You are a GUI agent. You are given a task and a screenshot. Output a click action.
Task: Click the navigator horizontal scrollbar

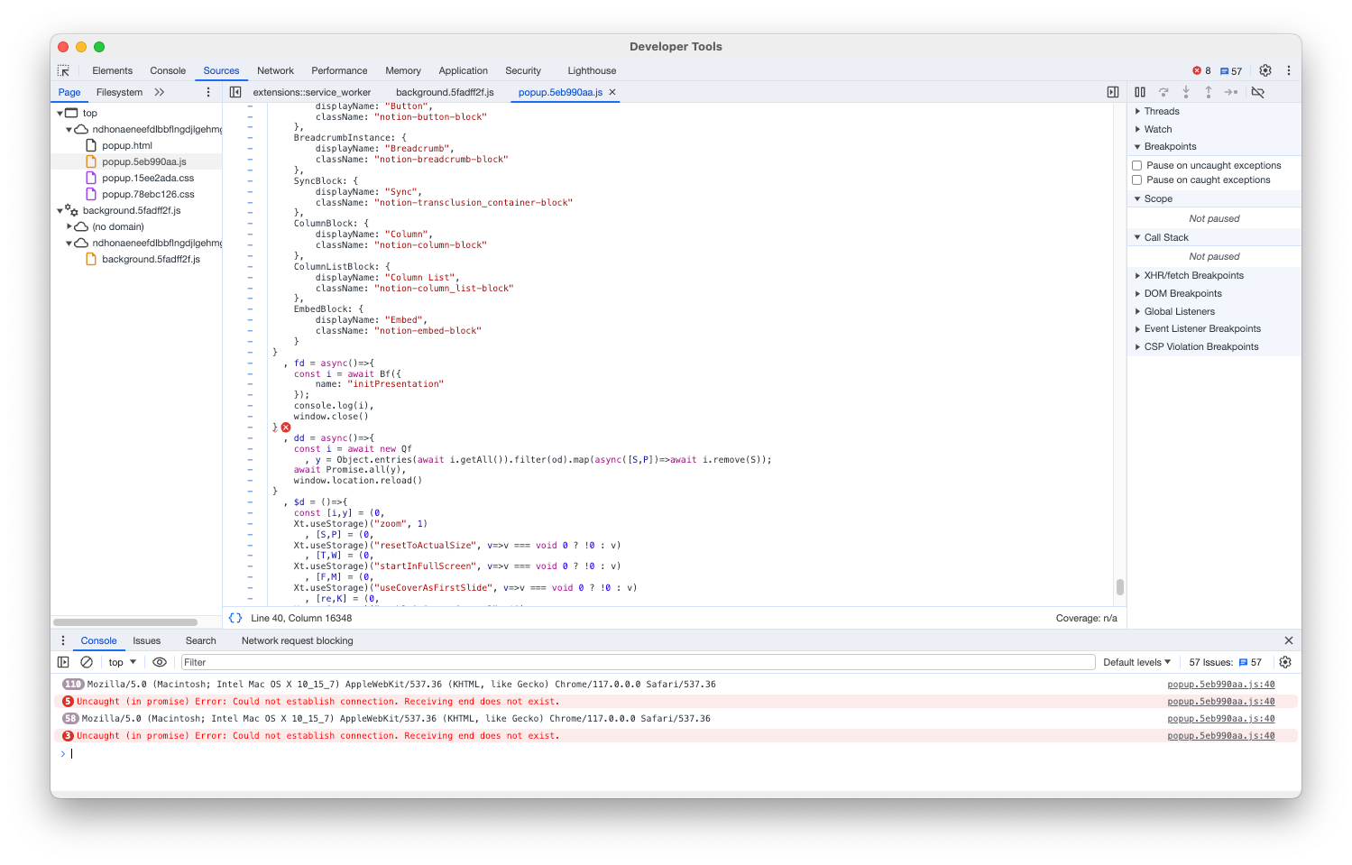click(x=125, y=622)
